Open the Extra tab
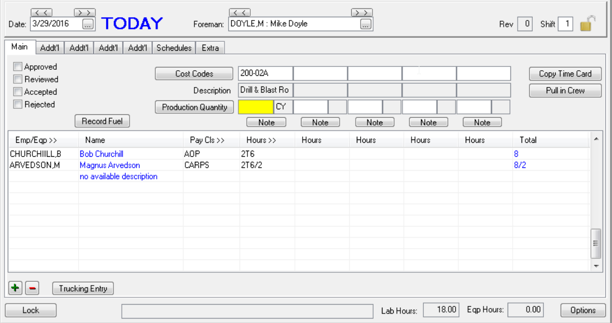Screen dimensions: 612x323 (210, 48)
